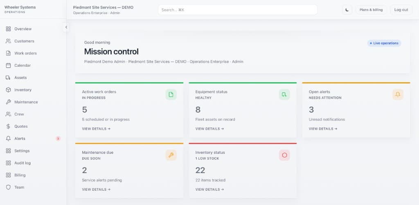View details for Open alerts

point(323,129)
